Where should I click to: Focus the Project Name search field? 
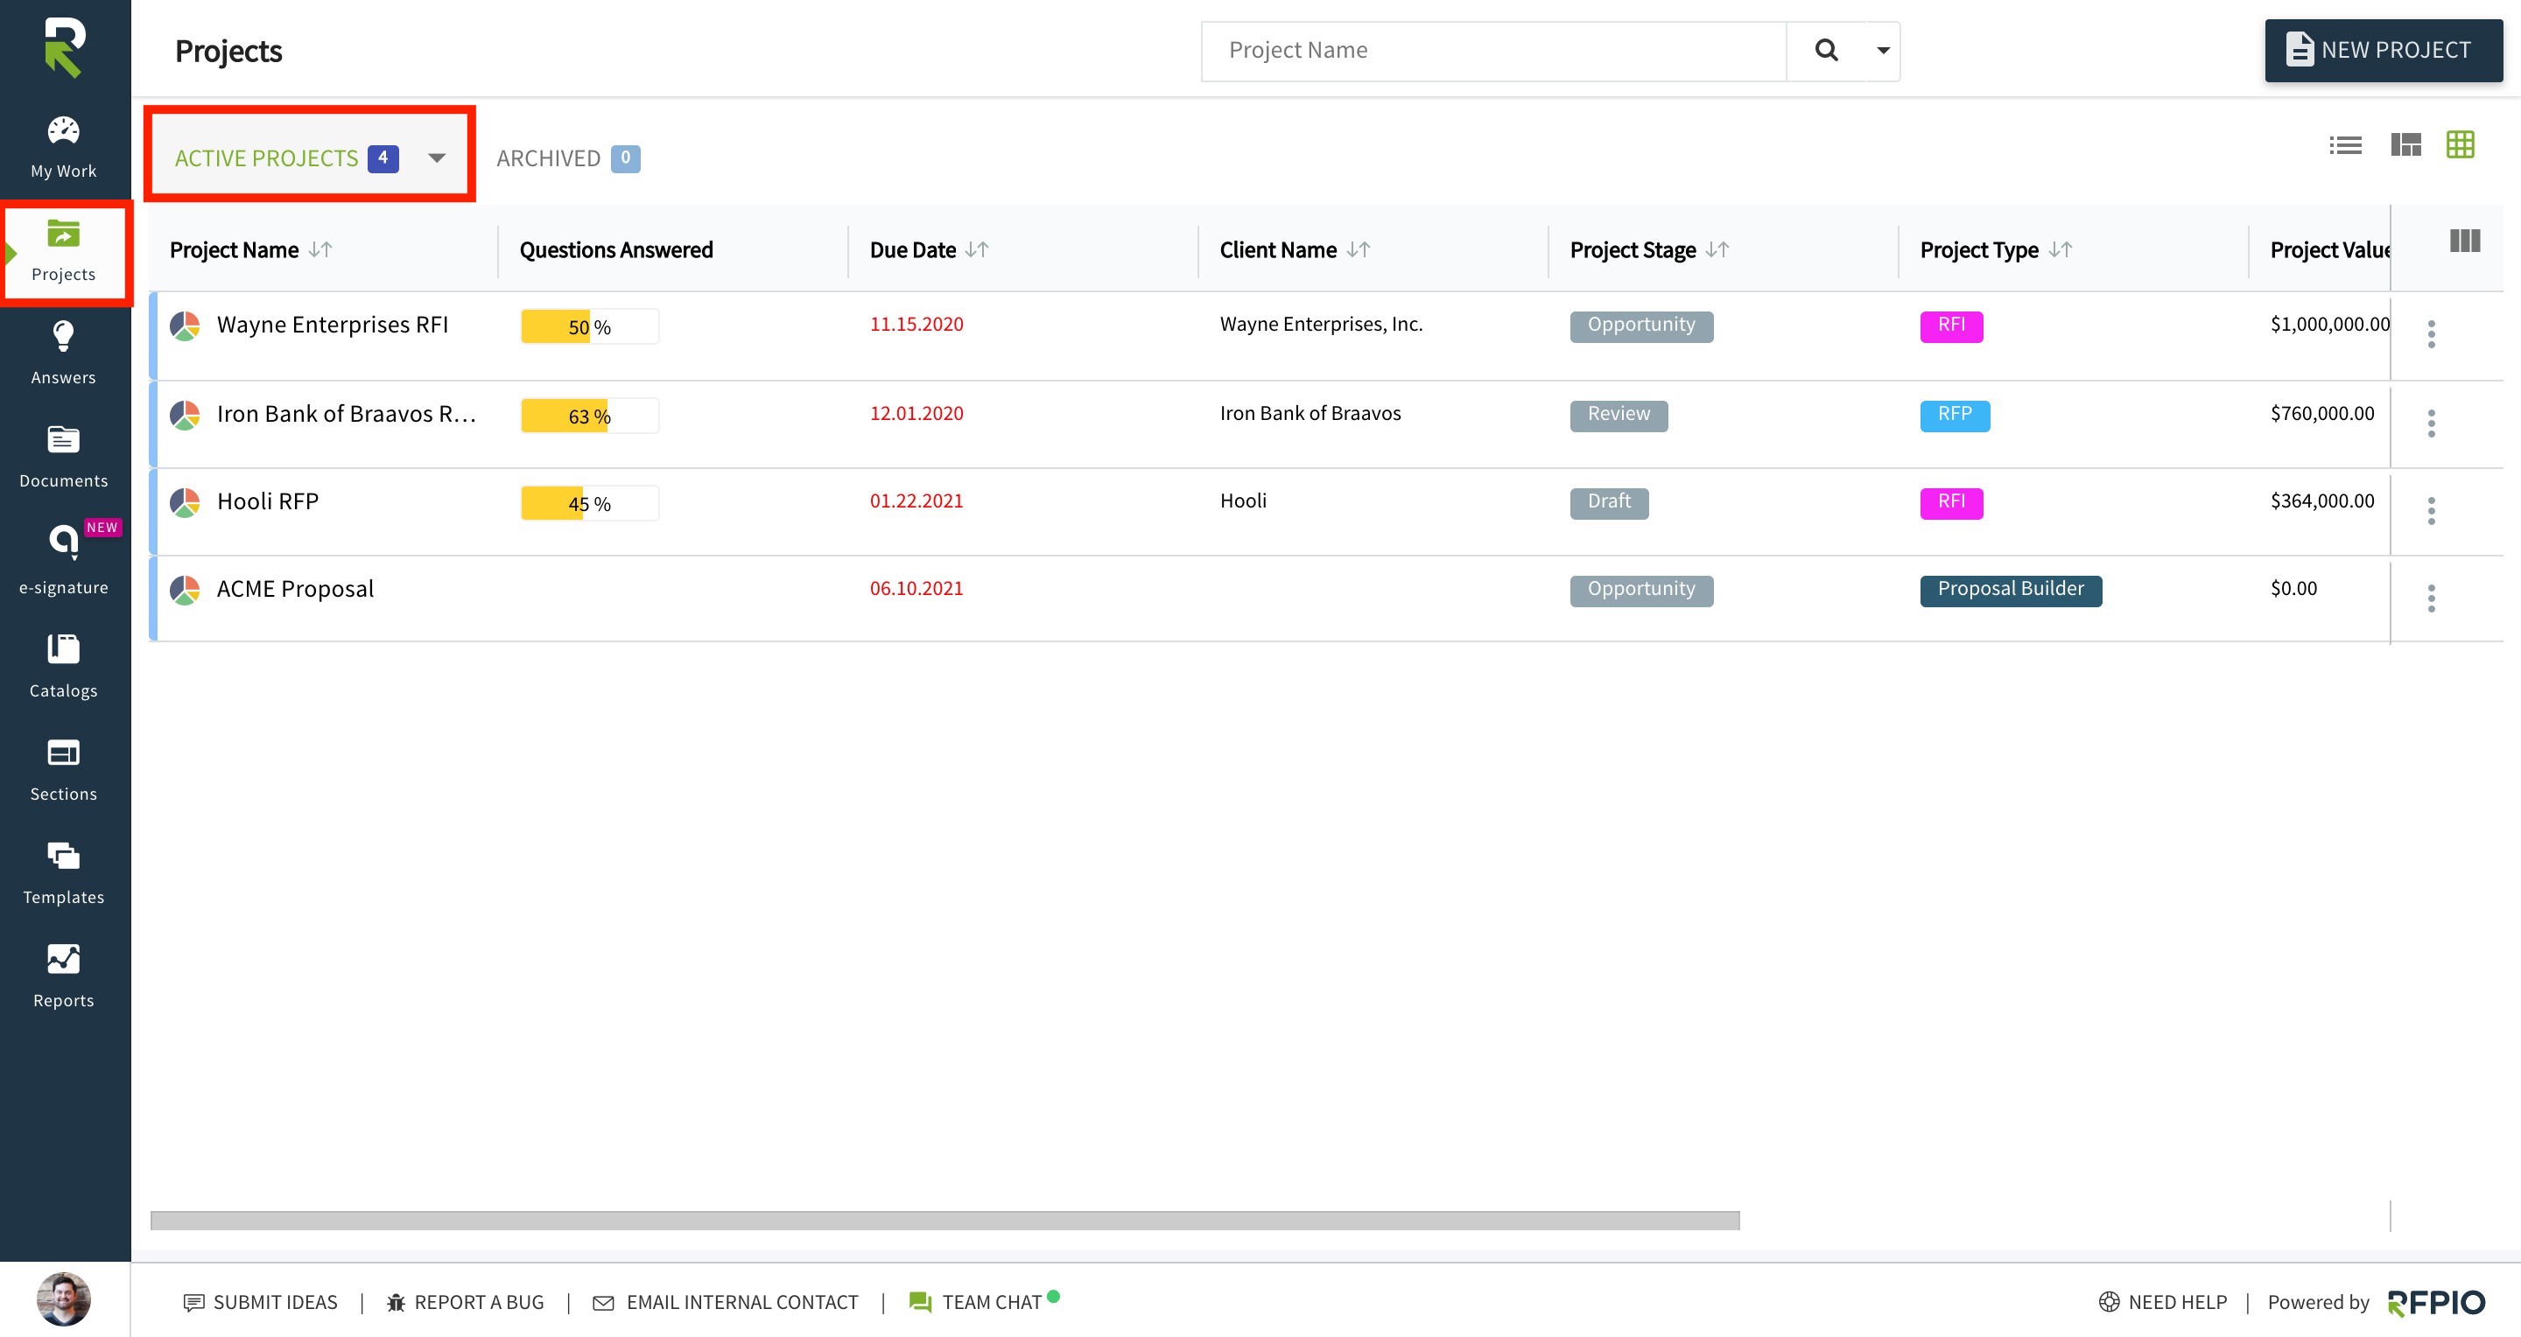click(1493, 50)
